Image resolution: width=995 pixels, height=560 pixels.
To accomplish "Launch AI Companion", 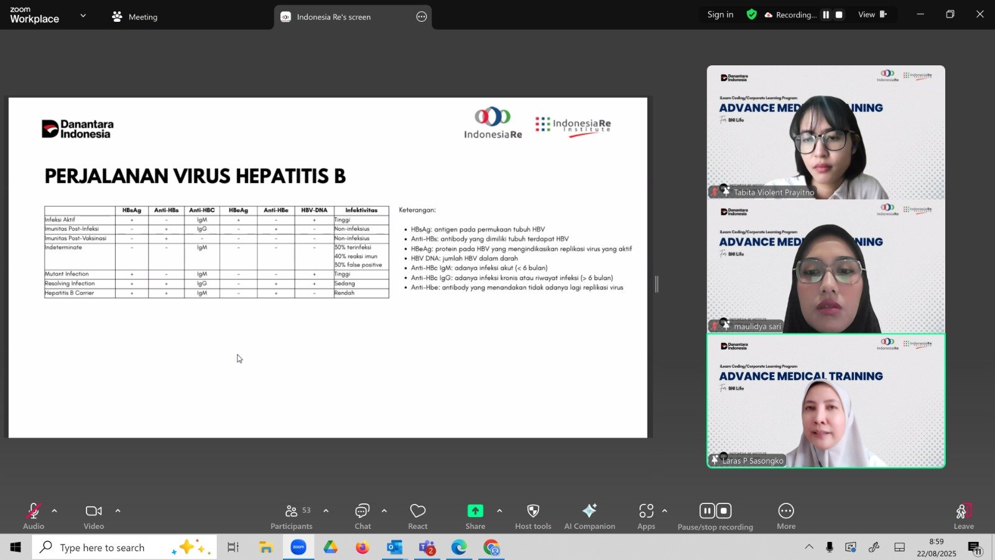I will [x=589, y=516].
